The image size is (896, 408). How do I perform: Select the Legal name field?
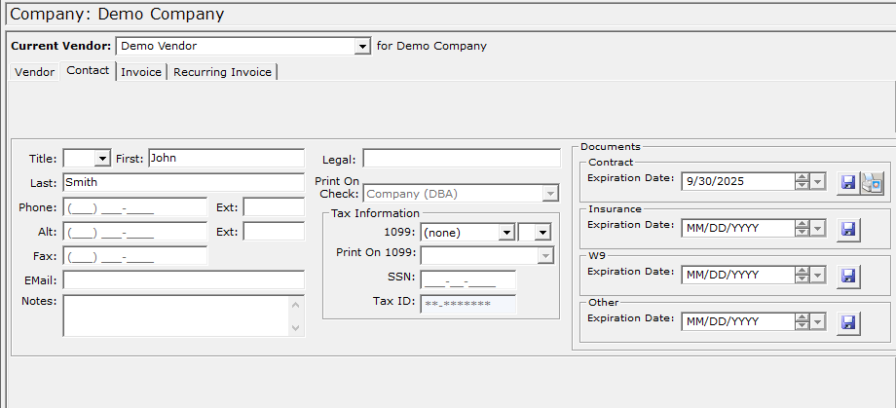(461, 159)
